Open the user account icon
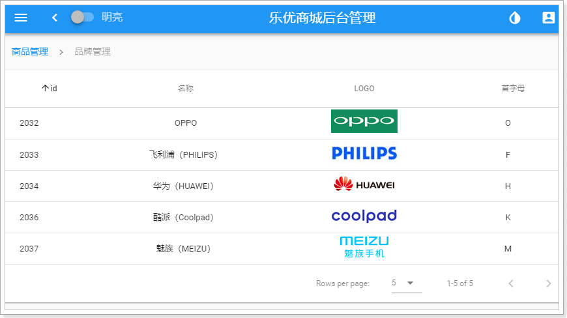Viewport: 567px width, 318px height. click(549, 18)
